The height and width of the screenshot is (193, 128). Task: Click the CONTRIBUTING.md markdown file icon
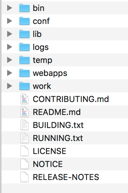tap(25, 99)
